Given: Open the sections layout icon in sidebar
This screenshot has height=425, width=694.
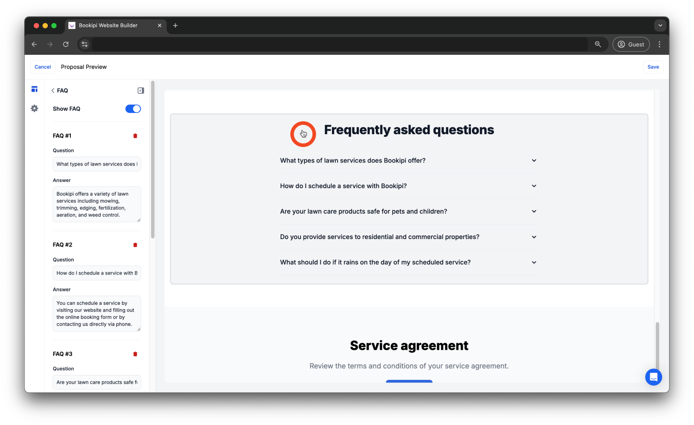Looking at the screenshot, I should (x=35, y=89).
